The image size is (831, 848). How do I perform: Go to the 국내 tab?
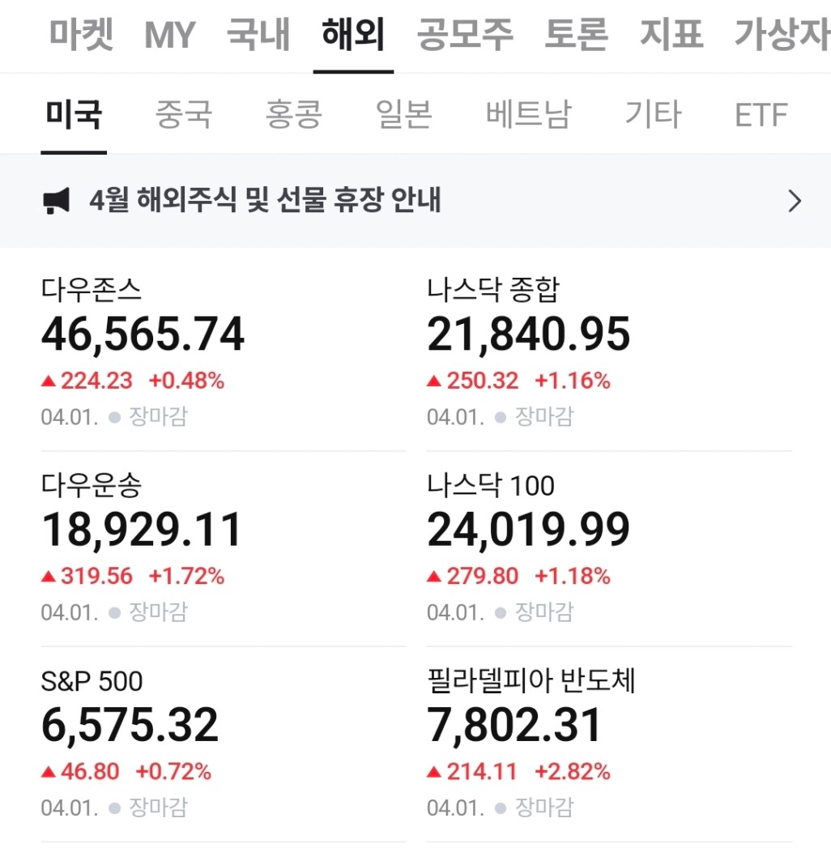pyautogui.click(x=258, y=36)
